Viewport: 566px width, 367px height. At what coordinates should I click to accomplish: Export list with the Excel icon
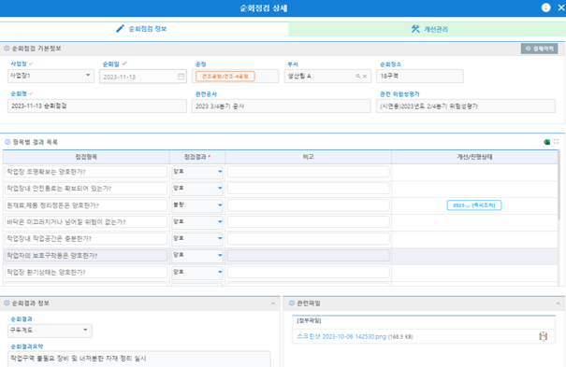click(x=547, y=142)
